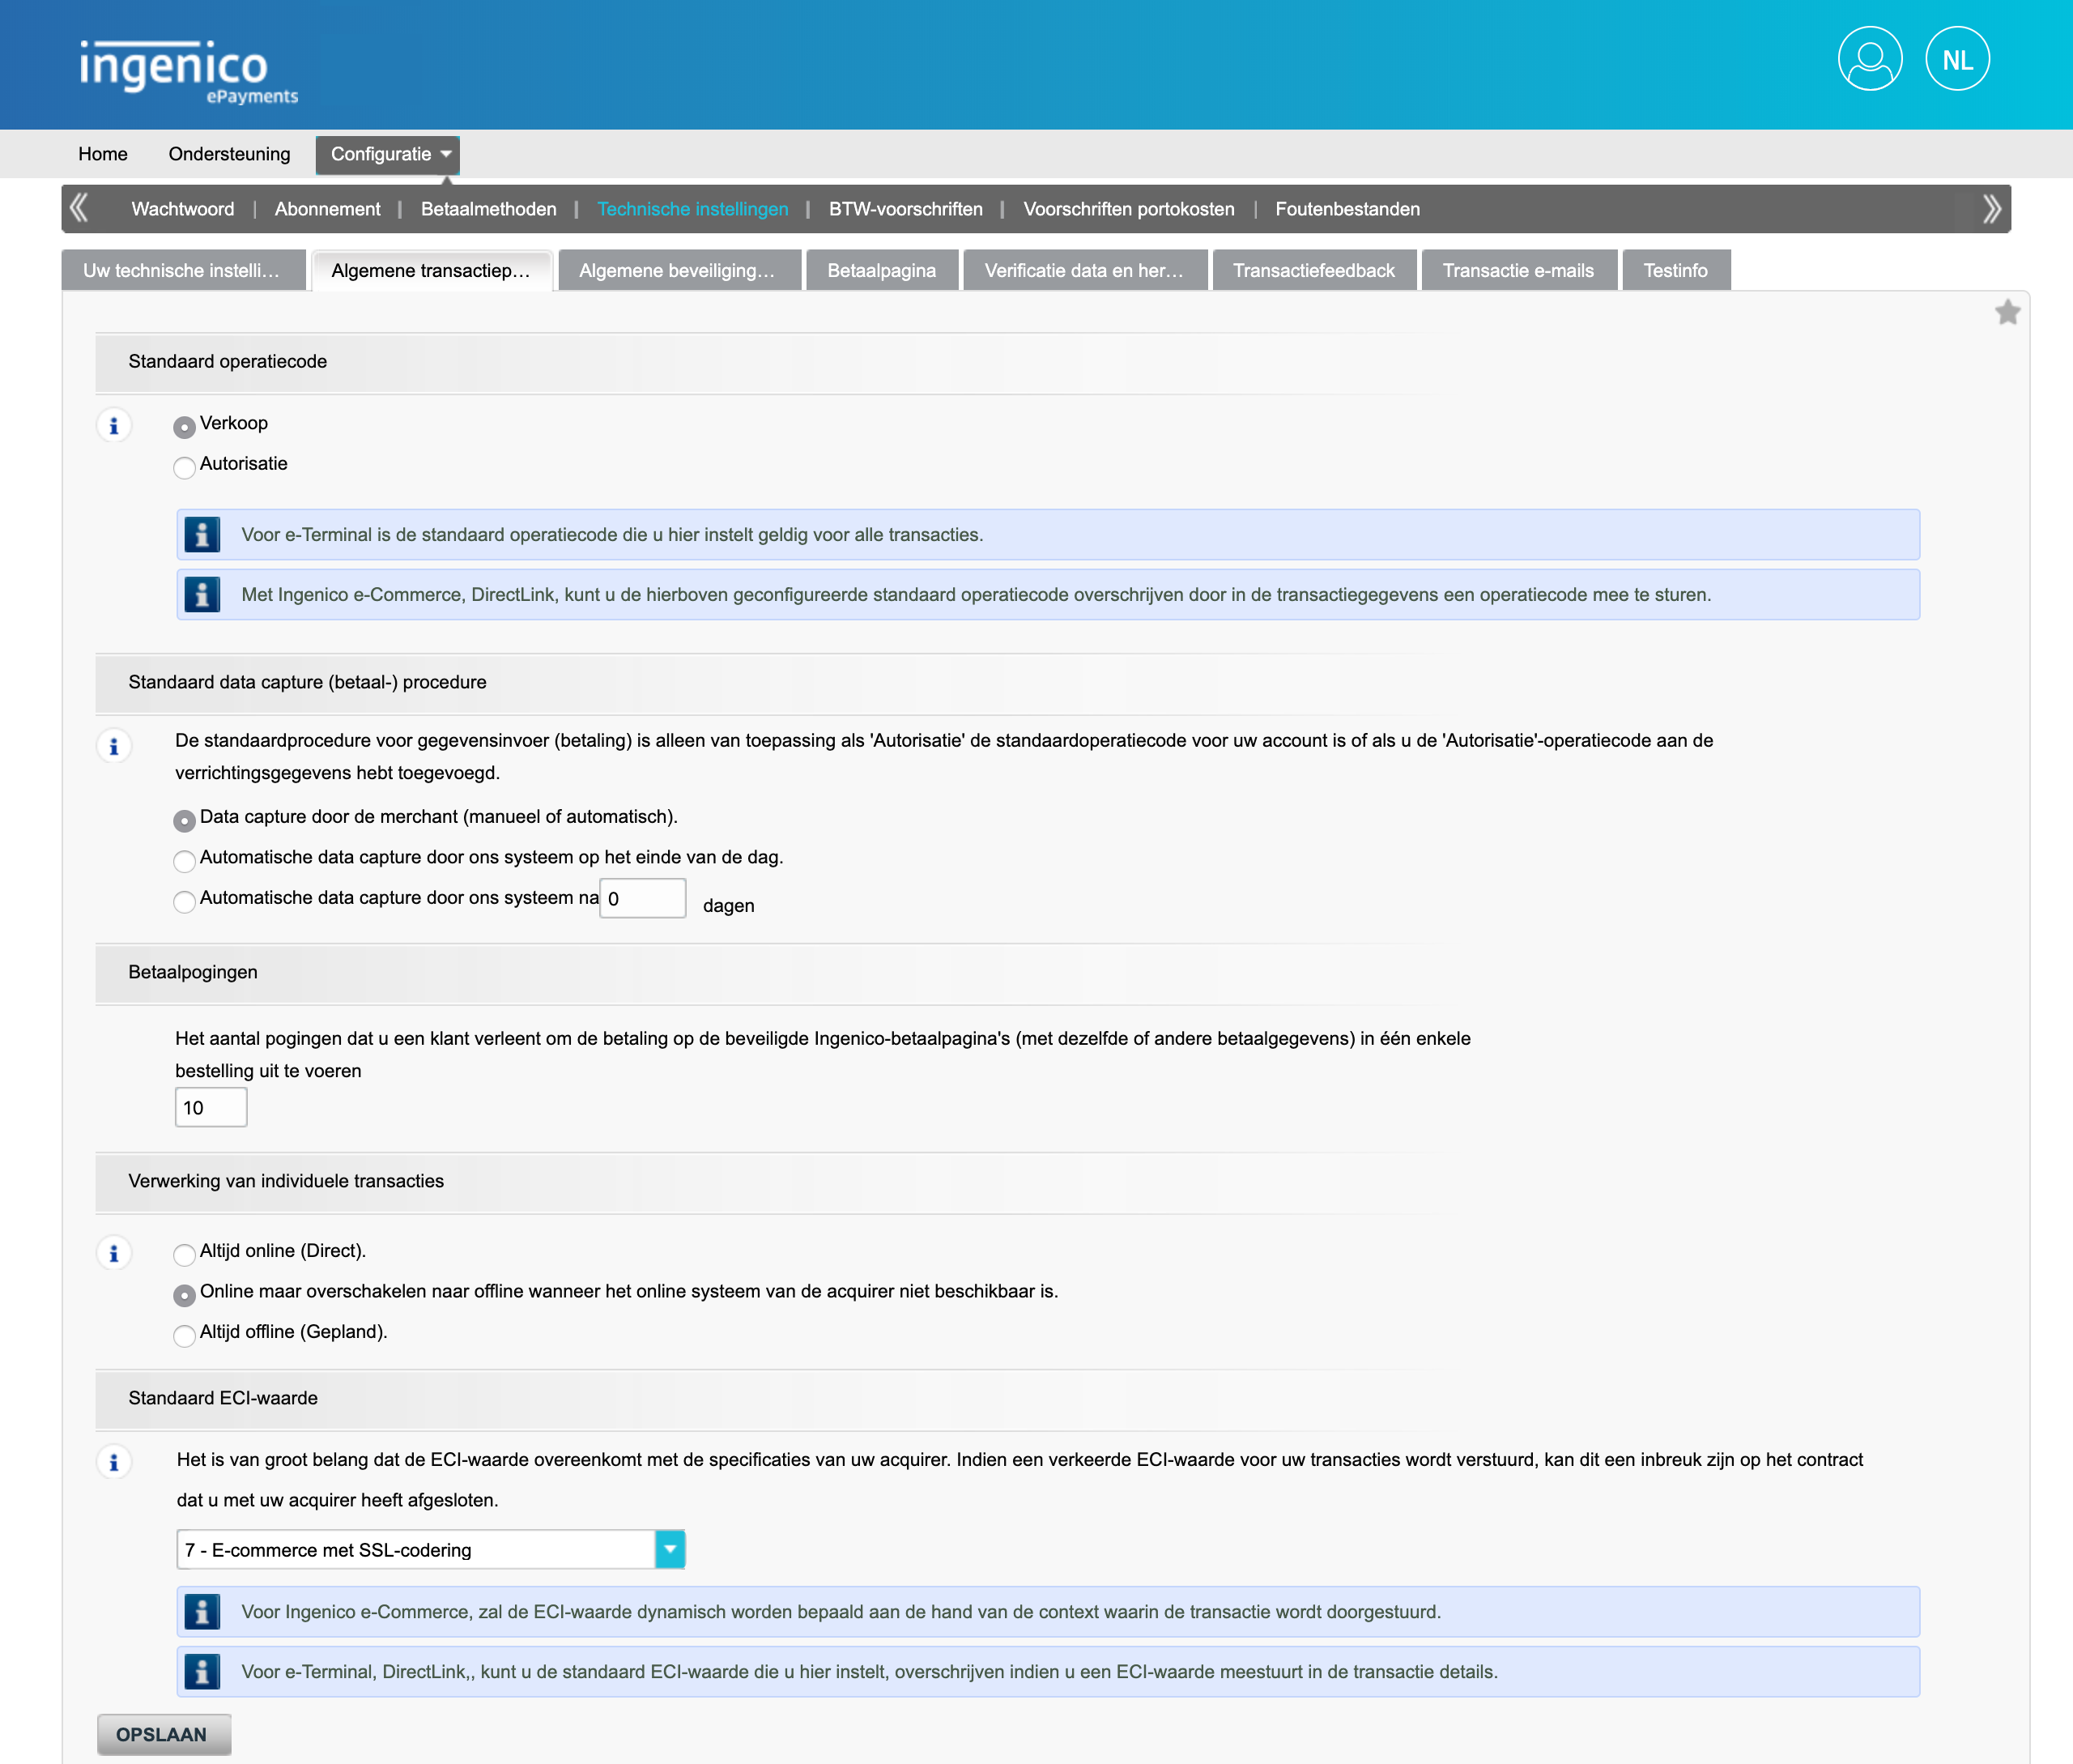Open the Configuratie dropdown menu
2073x1764 pixels.
click(x=388, y=155)
